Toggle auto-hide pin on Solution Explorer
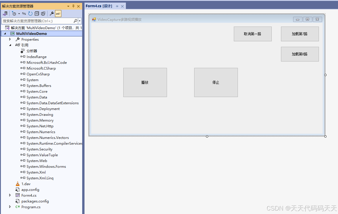 point(73,6)
